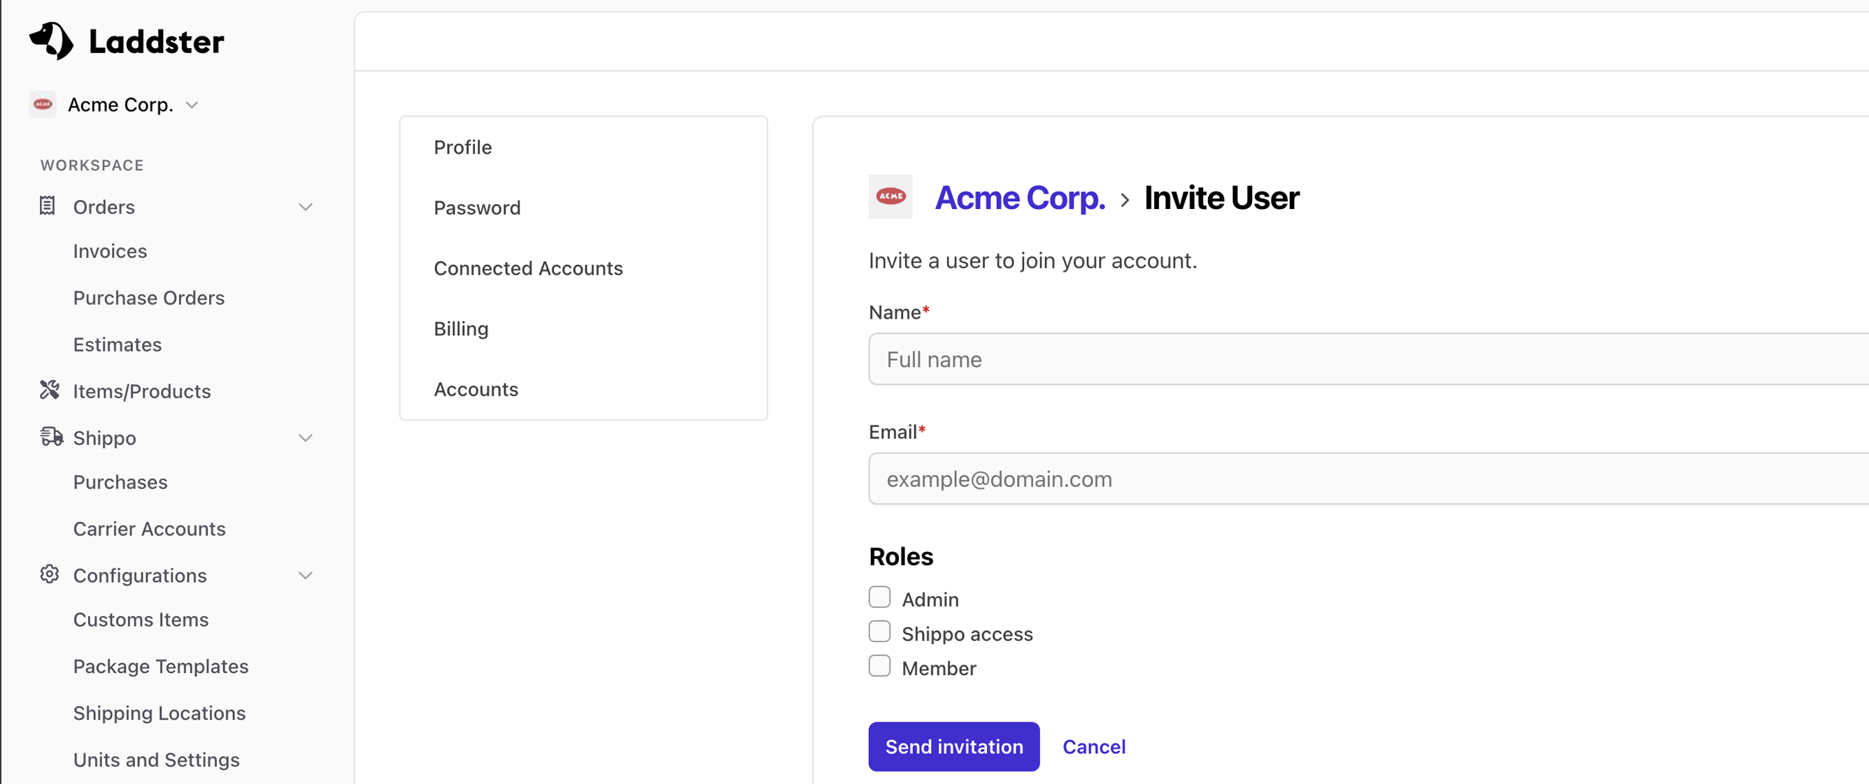Click the Laddster dog logo icon
Viewport: 1869px width, 784px height.
51,41
